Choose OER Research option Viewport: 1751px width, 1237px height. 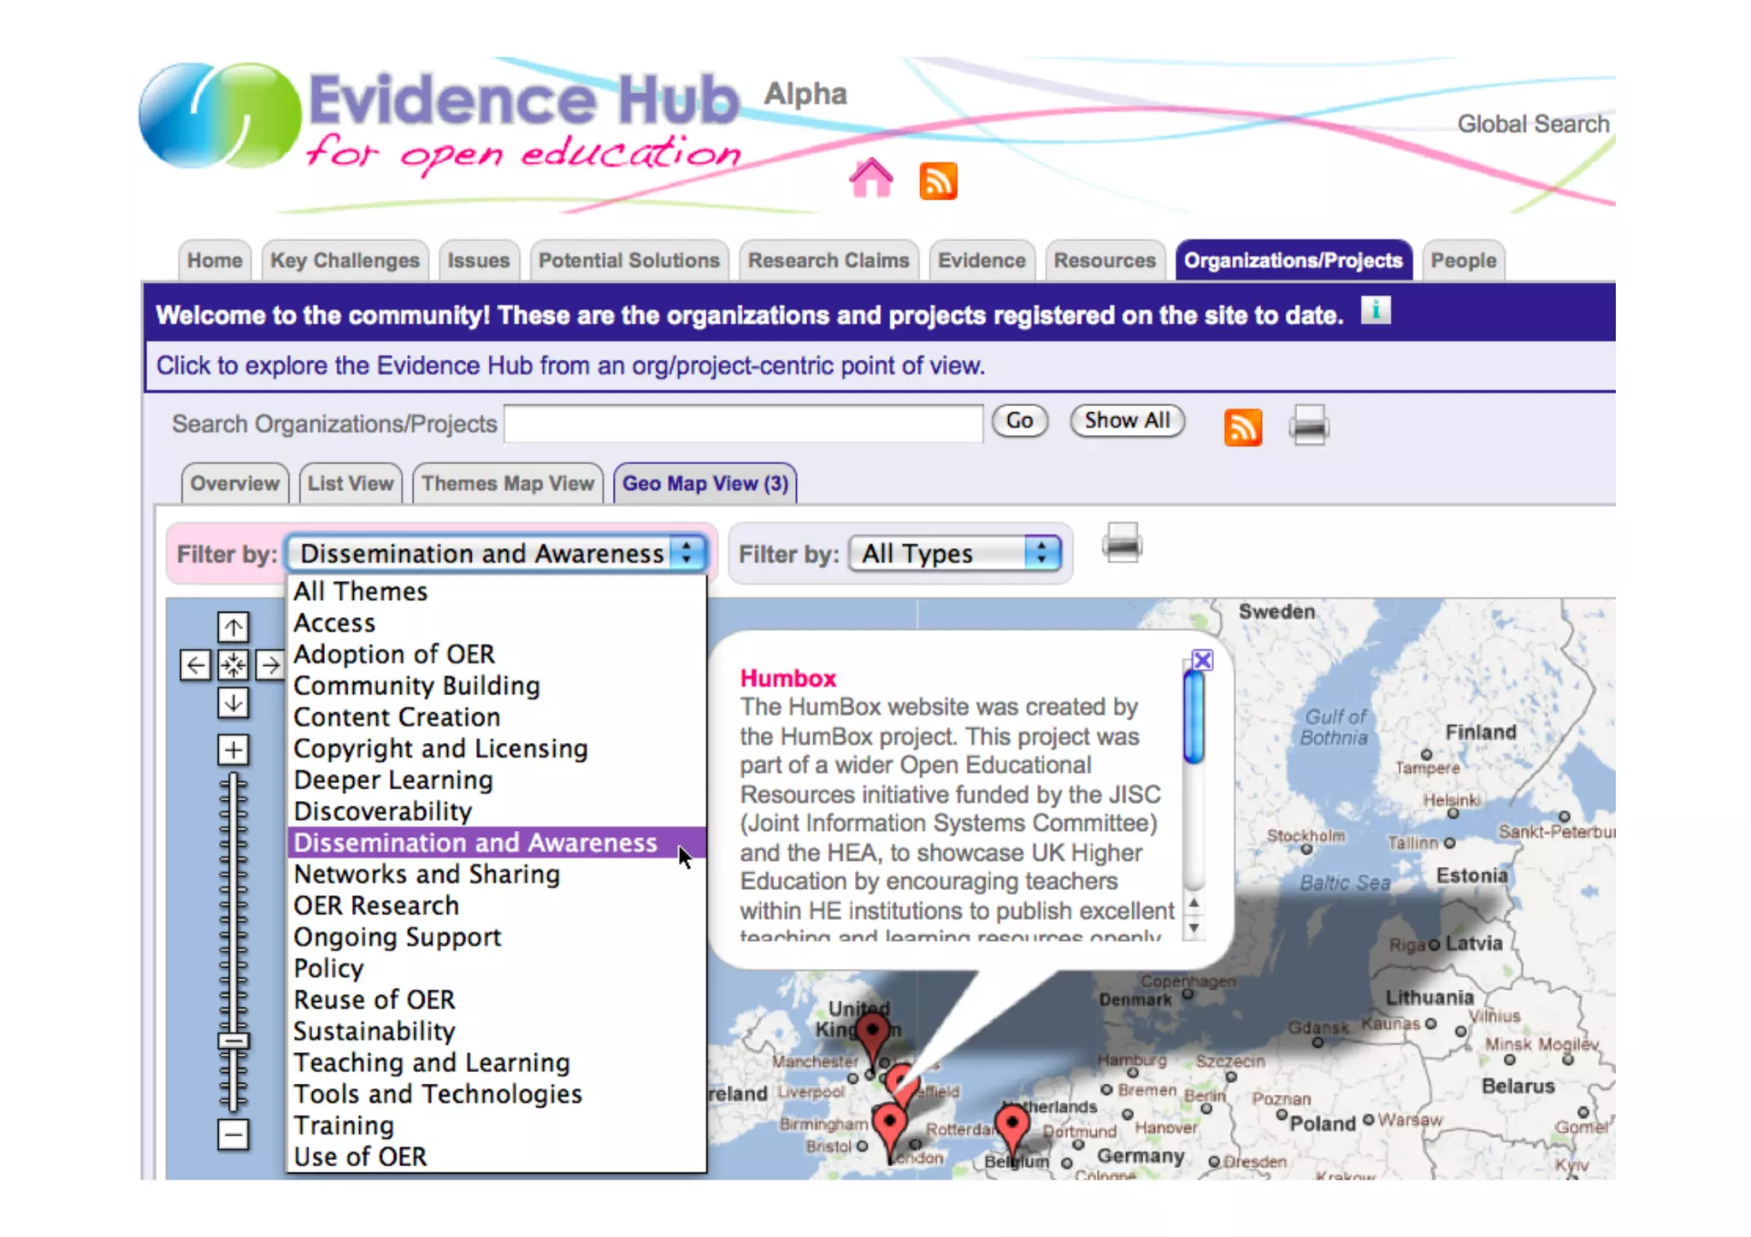tap(496, 905)
